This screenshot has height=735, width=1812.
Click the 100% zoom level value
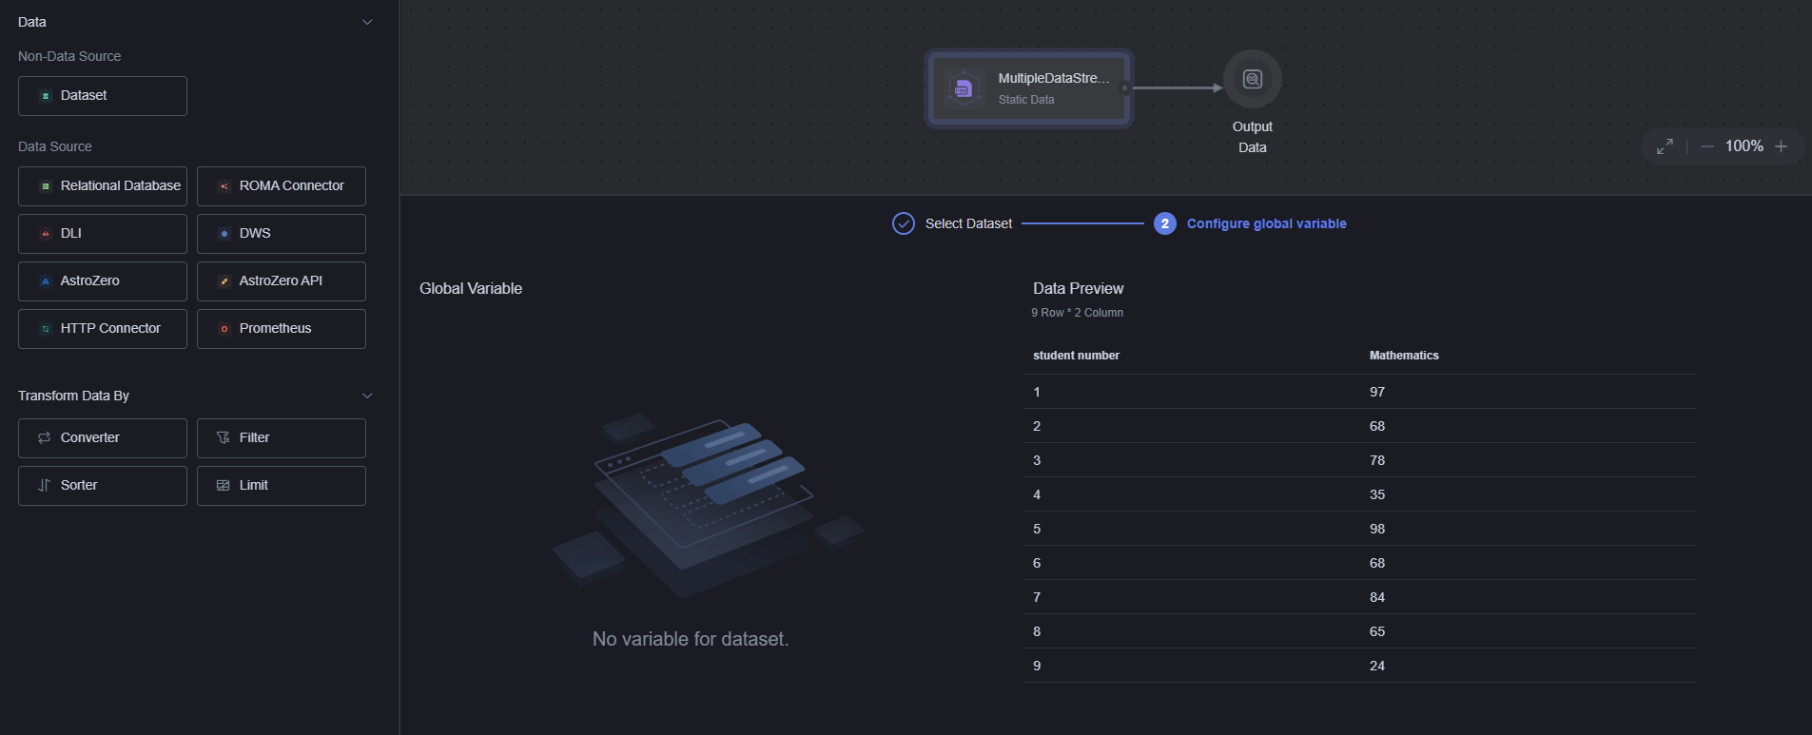click(1744, 146)
